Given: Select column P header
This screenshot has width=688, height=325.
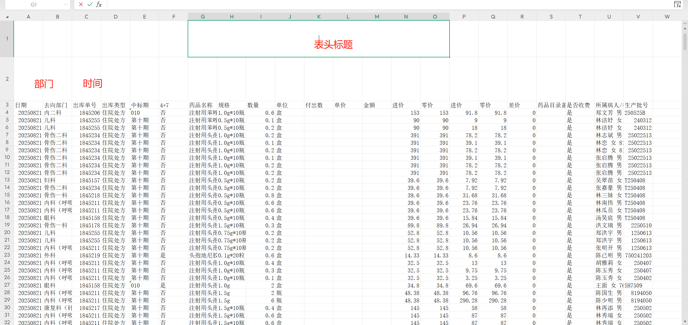Looking at the screenshot, I should (464, 17).
